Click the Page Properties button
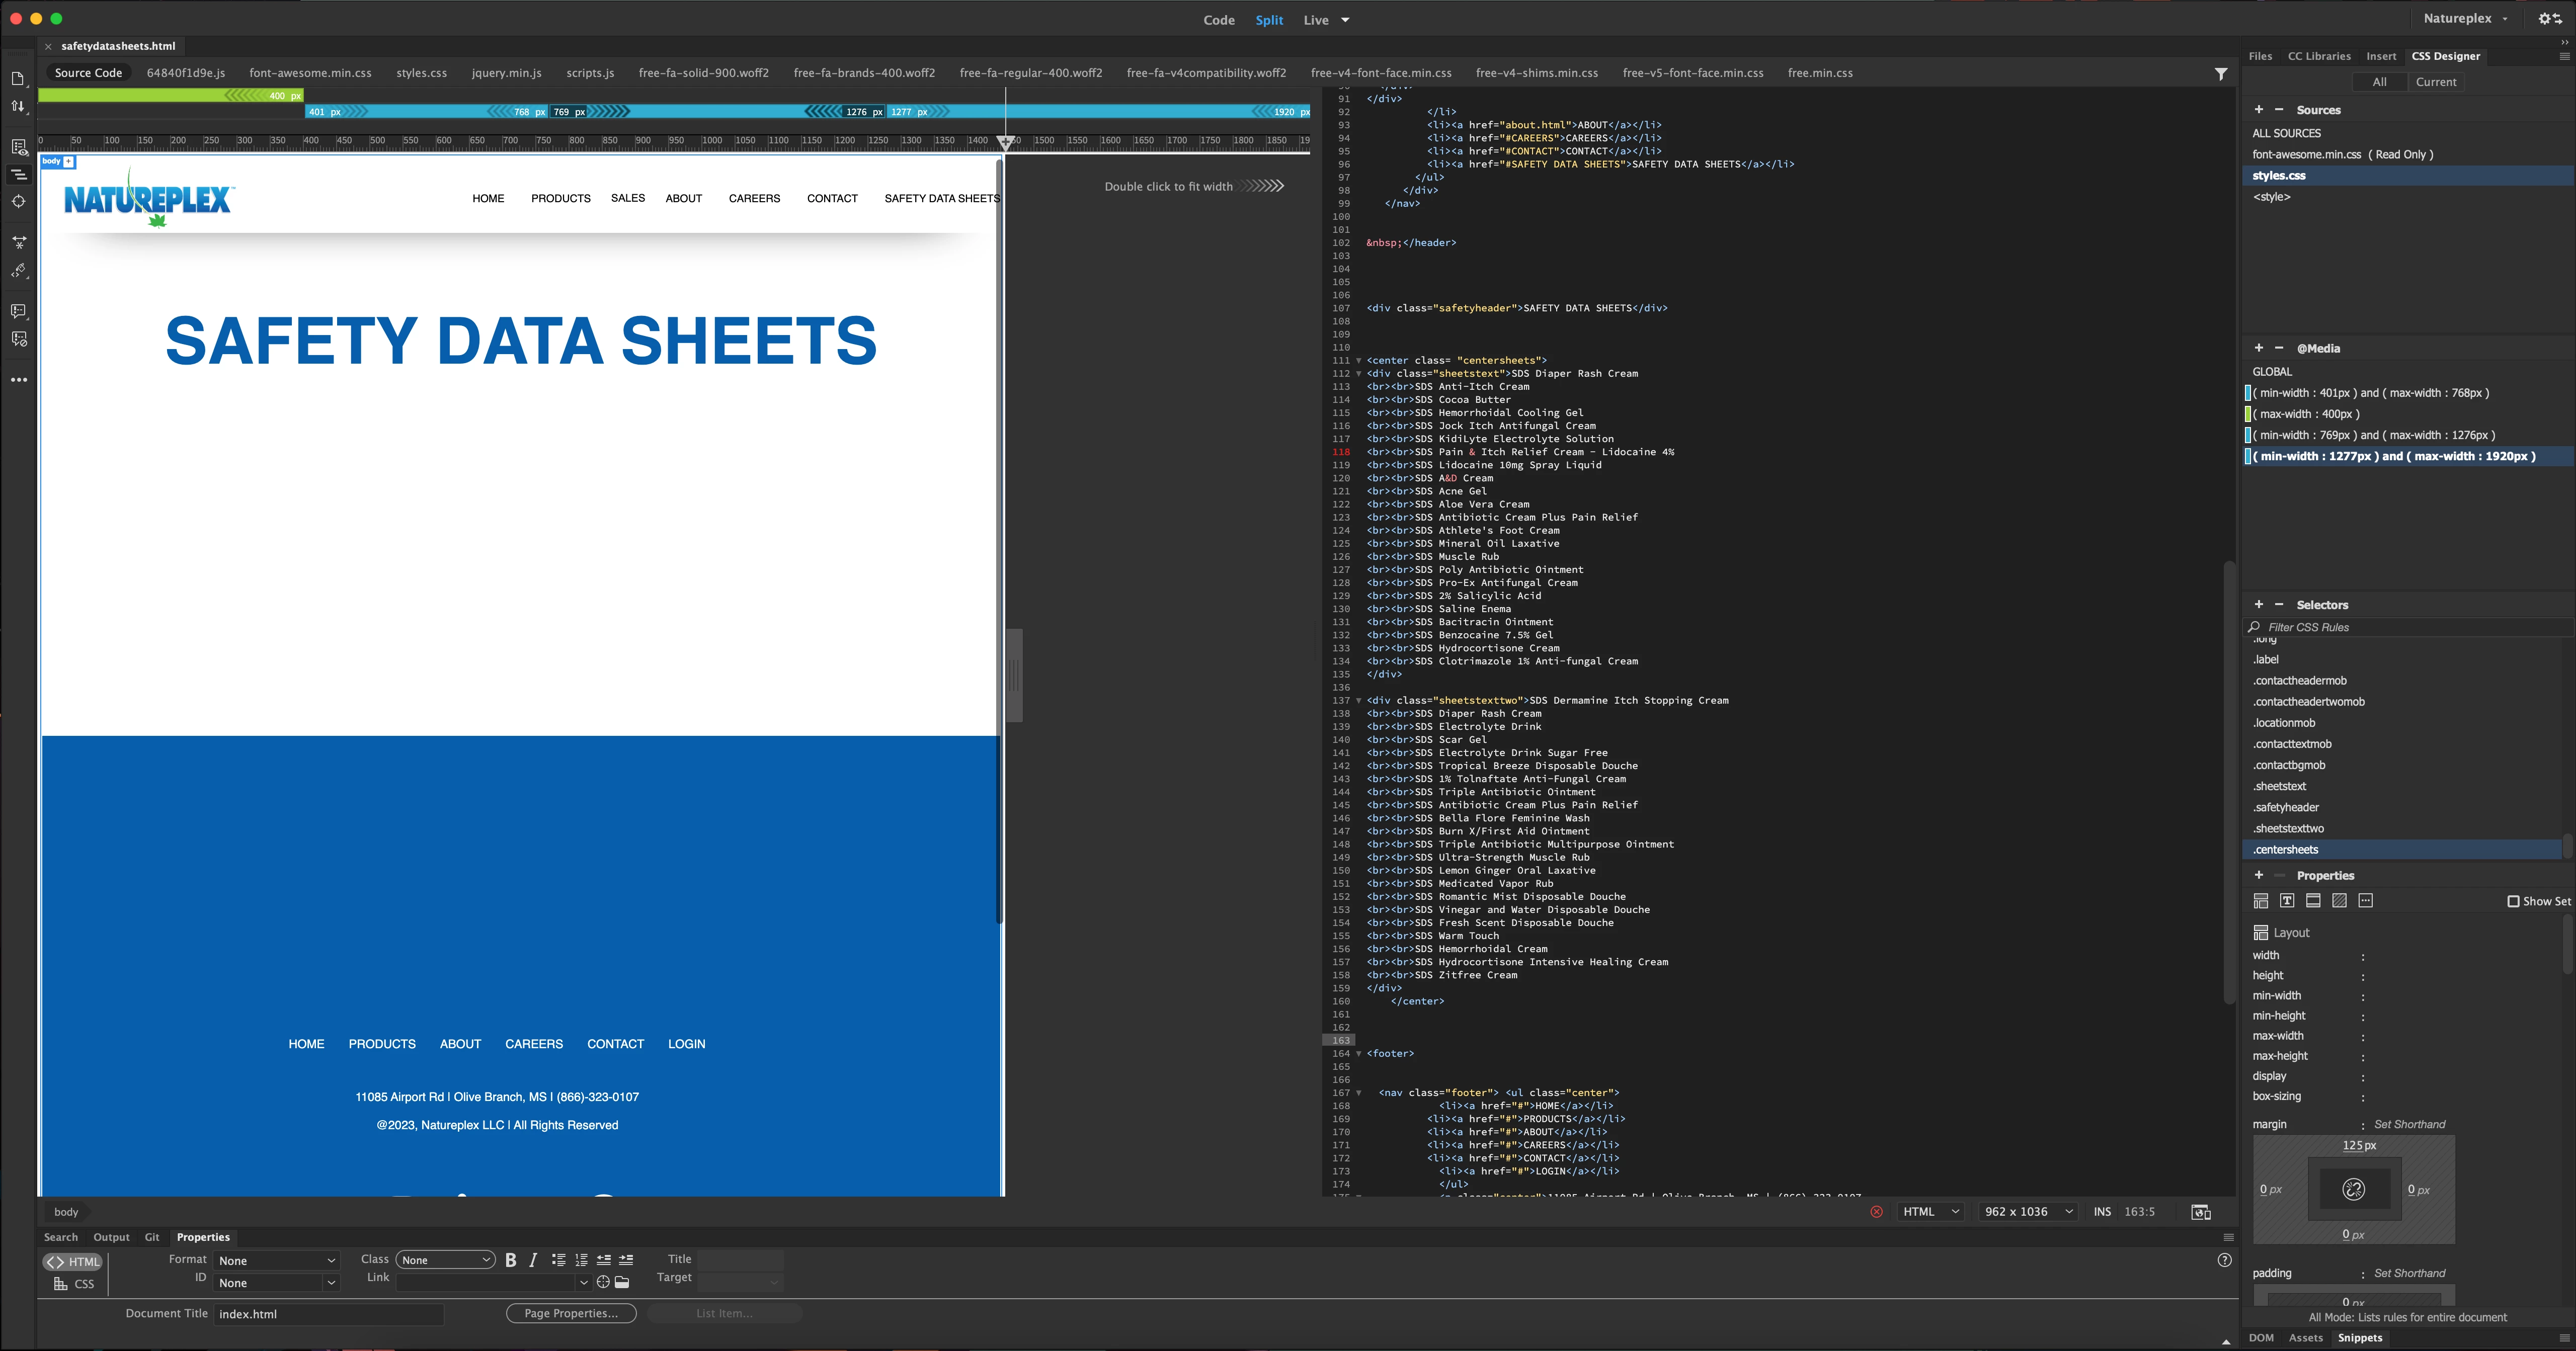Viewport: 2576px width, 1351px height. tap(571, 1313)
